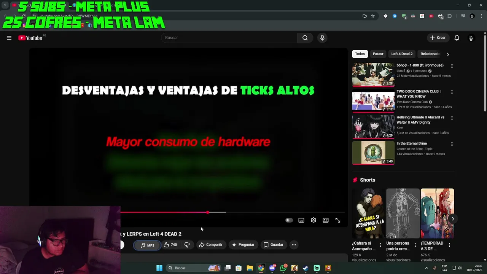
Task: Open the bbno$ 1-800 video thumbnail
Action: click(x=373, y=75)
